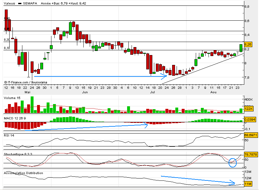Image resolution: width=259 pixels, height=190 pixels.
Task: Click the -0,1 MACD axis label
Action: point(248,129)
